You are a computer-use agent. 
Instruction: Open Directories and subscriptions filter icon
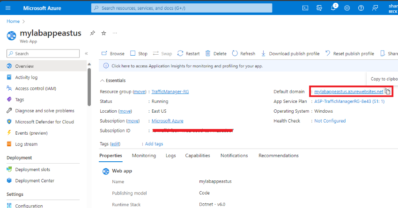click(x=319, y=8)
